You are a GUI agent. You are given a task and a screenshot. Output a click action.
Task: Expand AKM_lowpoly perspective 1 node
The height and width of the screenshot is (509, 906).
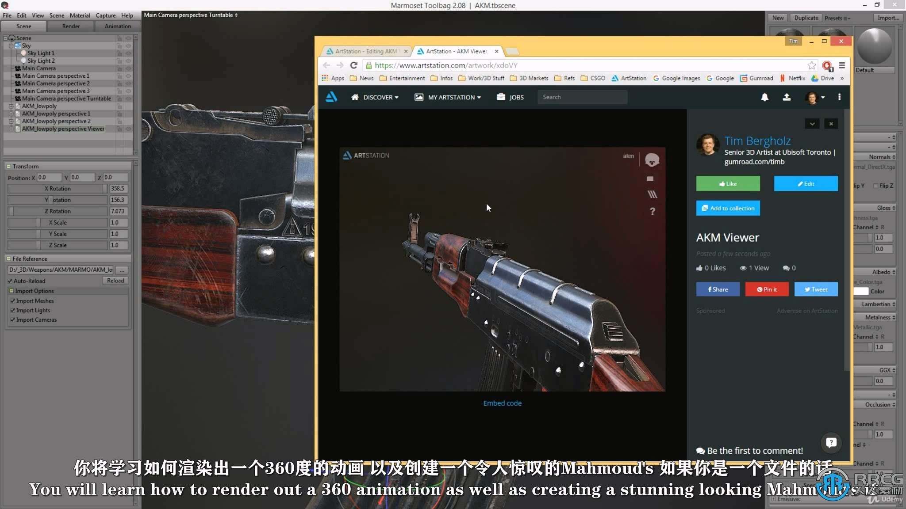(x=11, y=114)
